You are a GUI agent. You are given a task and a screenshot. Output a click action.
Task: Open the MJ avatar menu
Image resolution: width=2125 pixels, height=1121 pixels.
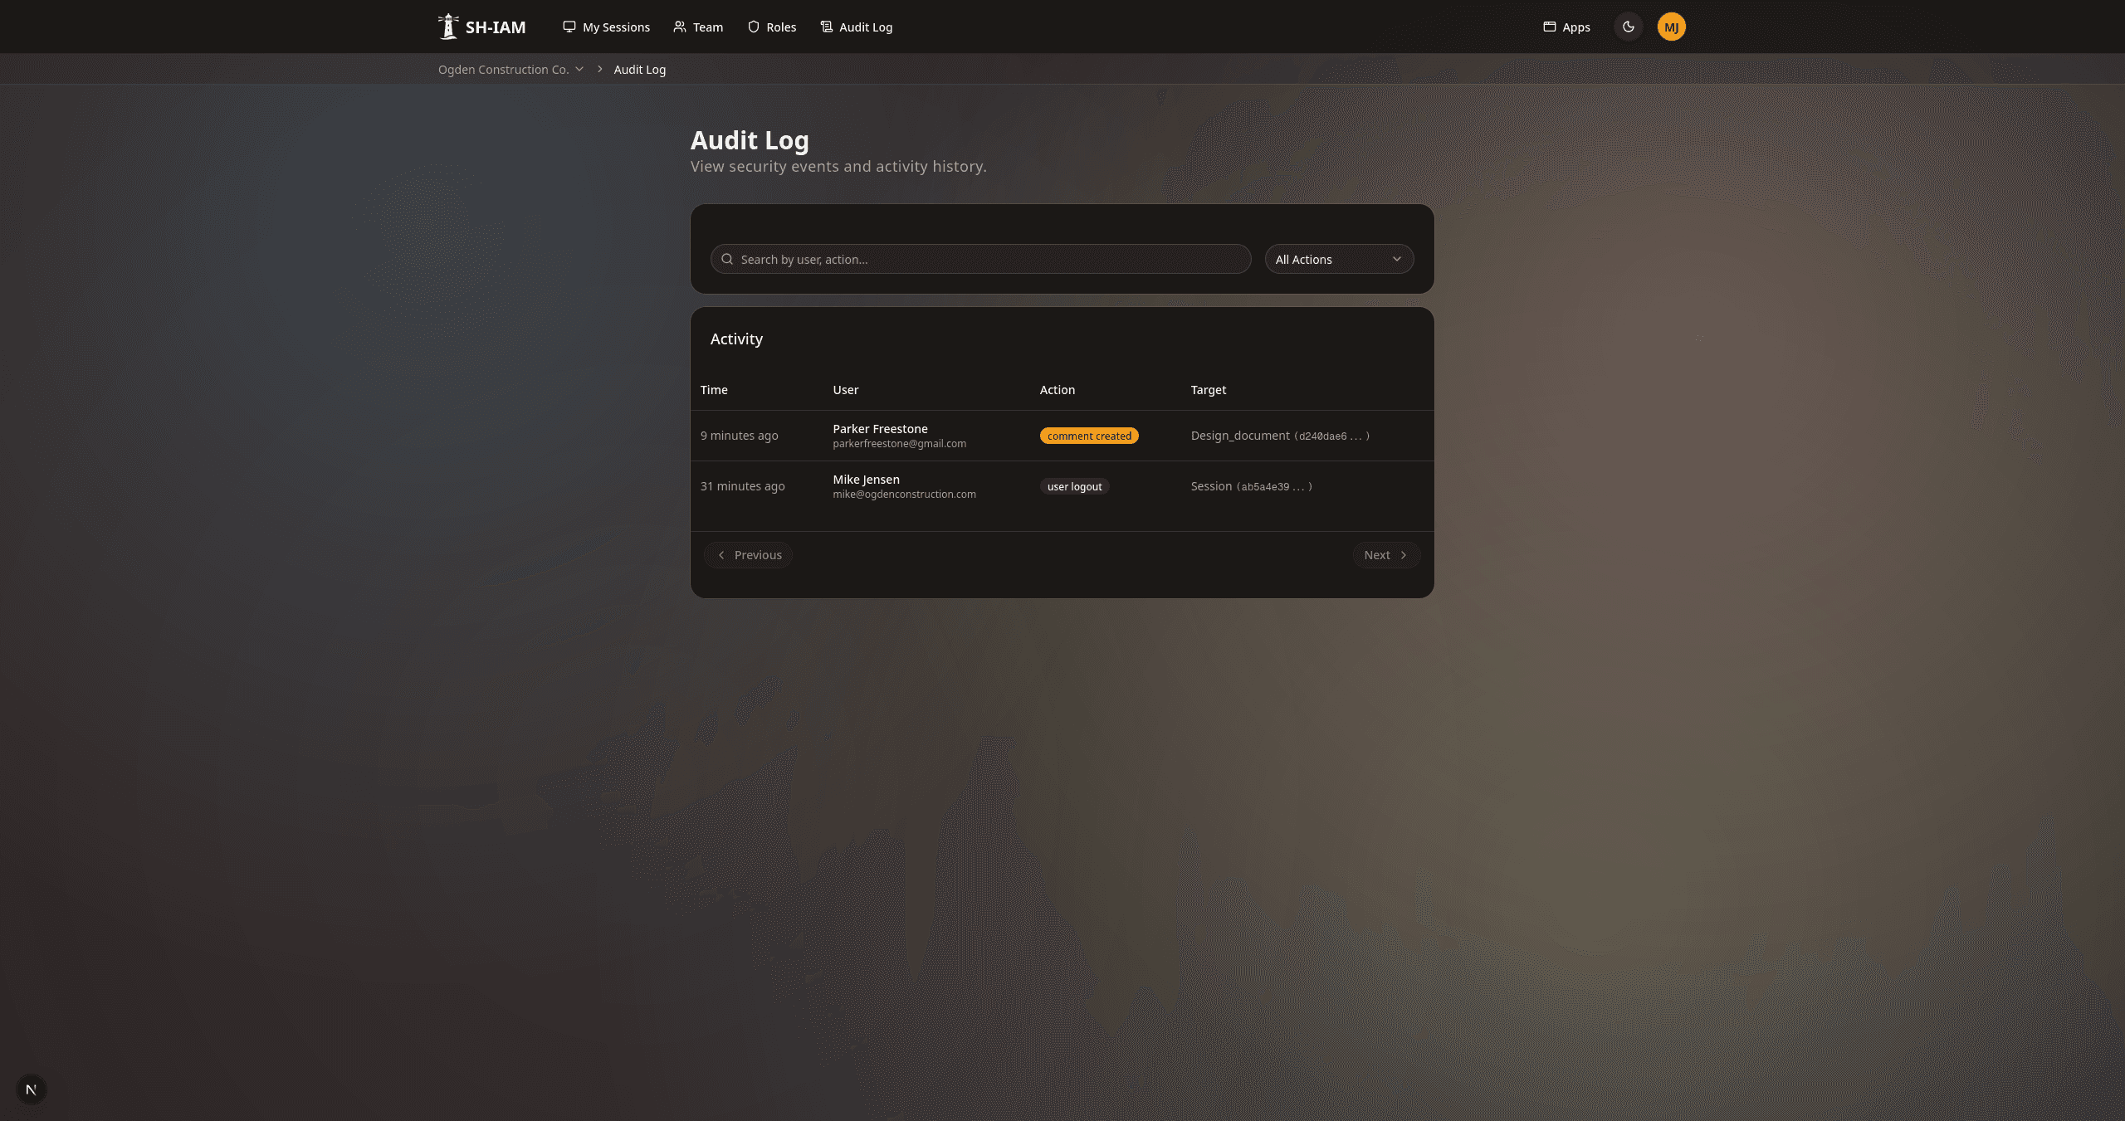pyautogui.click(x=1671, y=27)
